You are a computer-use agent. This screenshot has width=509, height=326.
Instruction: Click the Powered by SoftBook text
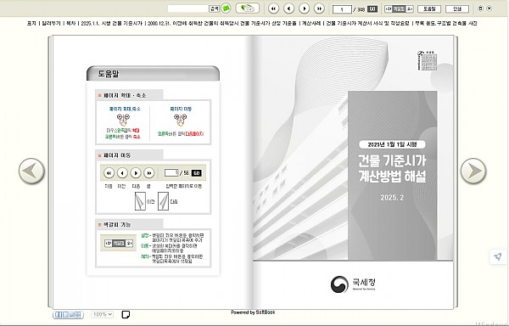click(253, 312)
